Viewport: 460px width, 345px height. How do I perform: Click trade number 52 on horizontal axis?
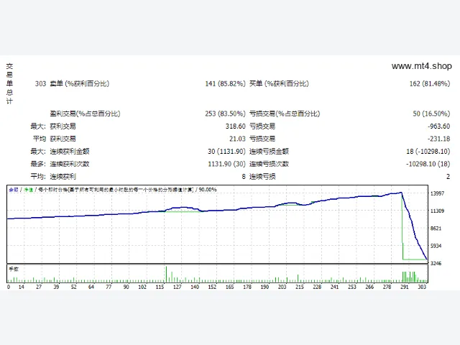tap(73, 287)
